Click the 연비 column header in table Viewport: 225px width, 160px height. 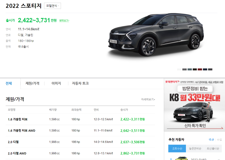(96, 110)
